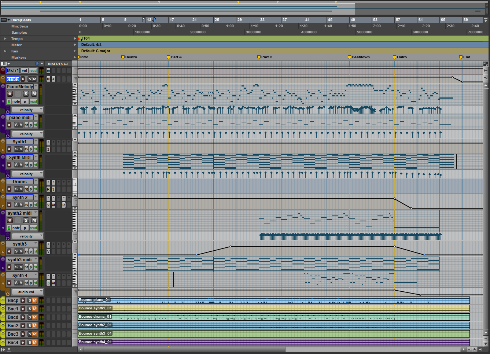Expand the Tempo ruler
The image size is (490, 354).
pyautogui.click(x=5, y=38)
